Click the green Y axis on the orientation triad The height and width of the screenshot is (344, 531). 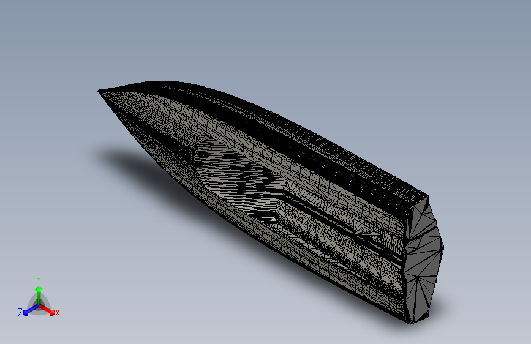pos(39,296)
